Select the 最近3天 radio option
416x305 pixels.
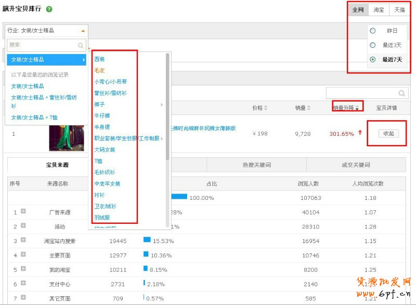coord(373,45)
